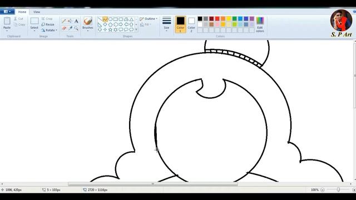
Task: Choose the Oval shape
Action: (x=110, y=19)
